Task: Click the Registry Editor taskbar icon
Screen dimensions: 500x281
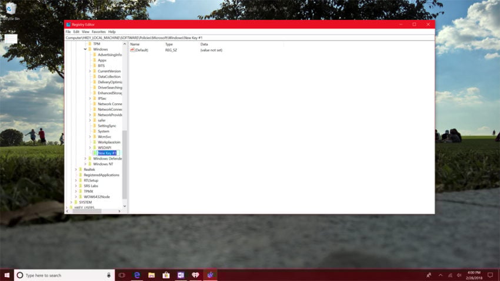Action: tap(210, 275)
